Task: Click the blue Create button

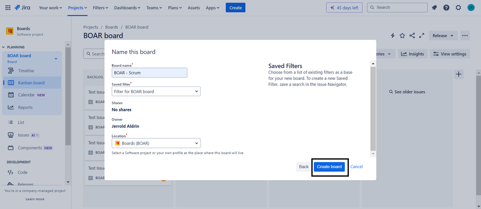Action: coord(236,8)
